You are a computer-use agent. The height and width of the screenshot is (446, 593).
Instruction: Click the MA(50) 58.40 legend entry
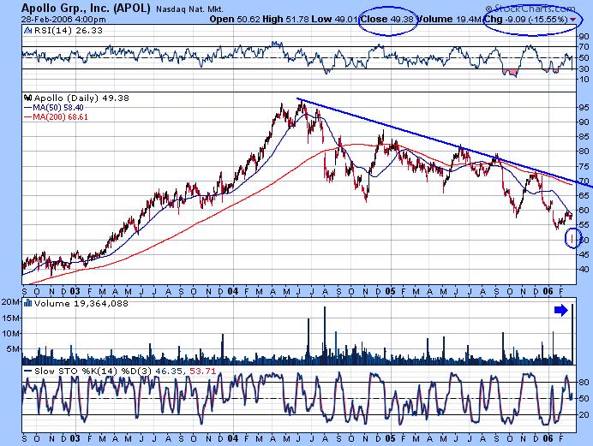[54, 108]
